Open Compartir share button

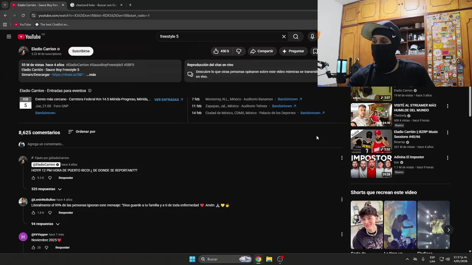[x=262, y=51]
